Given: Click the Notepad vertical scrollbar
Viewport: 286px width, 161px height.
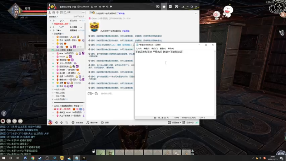Looking at the screenshot, I should tap(215, 83).
